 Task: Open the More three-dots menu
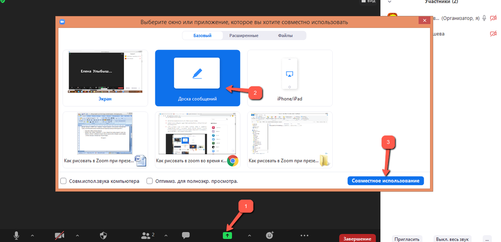click(304, 235)
